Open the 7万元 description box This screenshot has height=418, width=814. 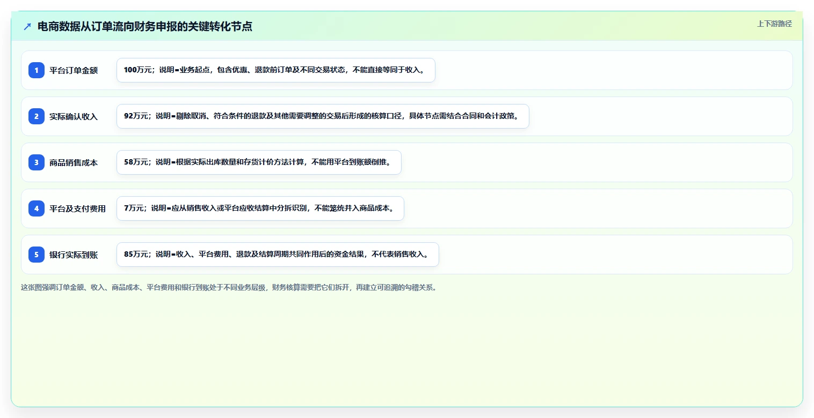260,208
